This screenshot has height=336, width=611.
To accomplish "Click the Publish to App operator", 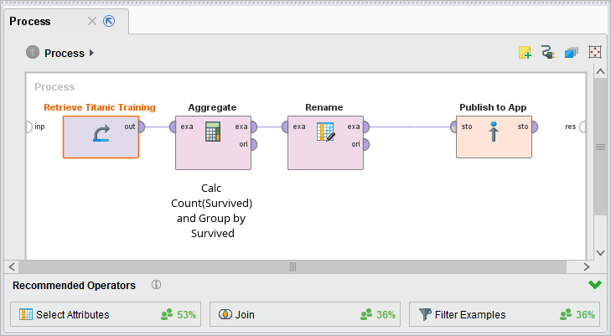I will coord(494,134).
